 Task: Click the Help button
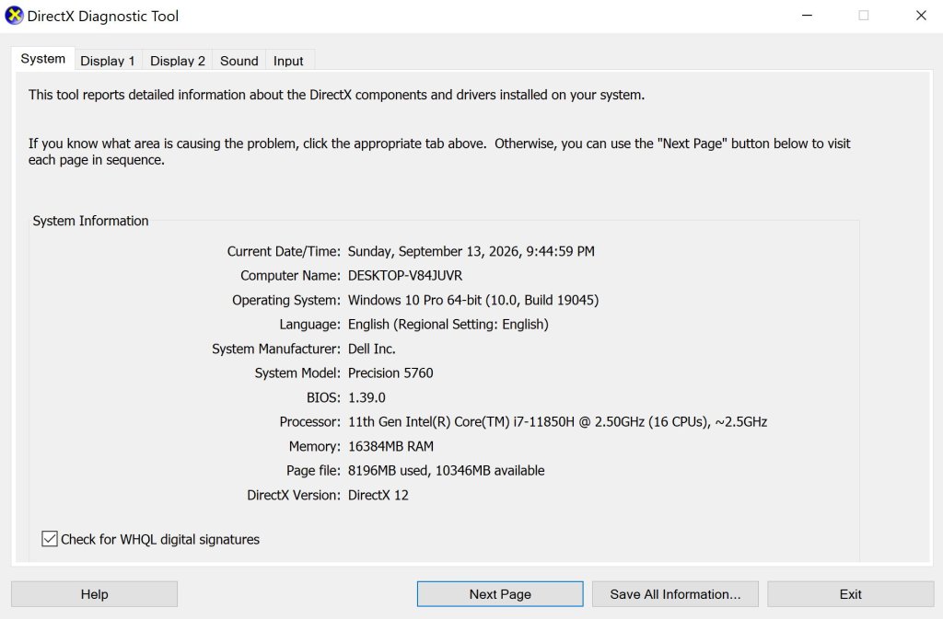[x=95, y=594]
